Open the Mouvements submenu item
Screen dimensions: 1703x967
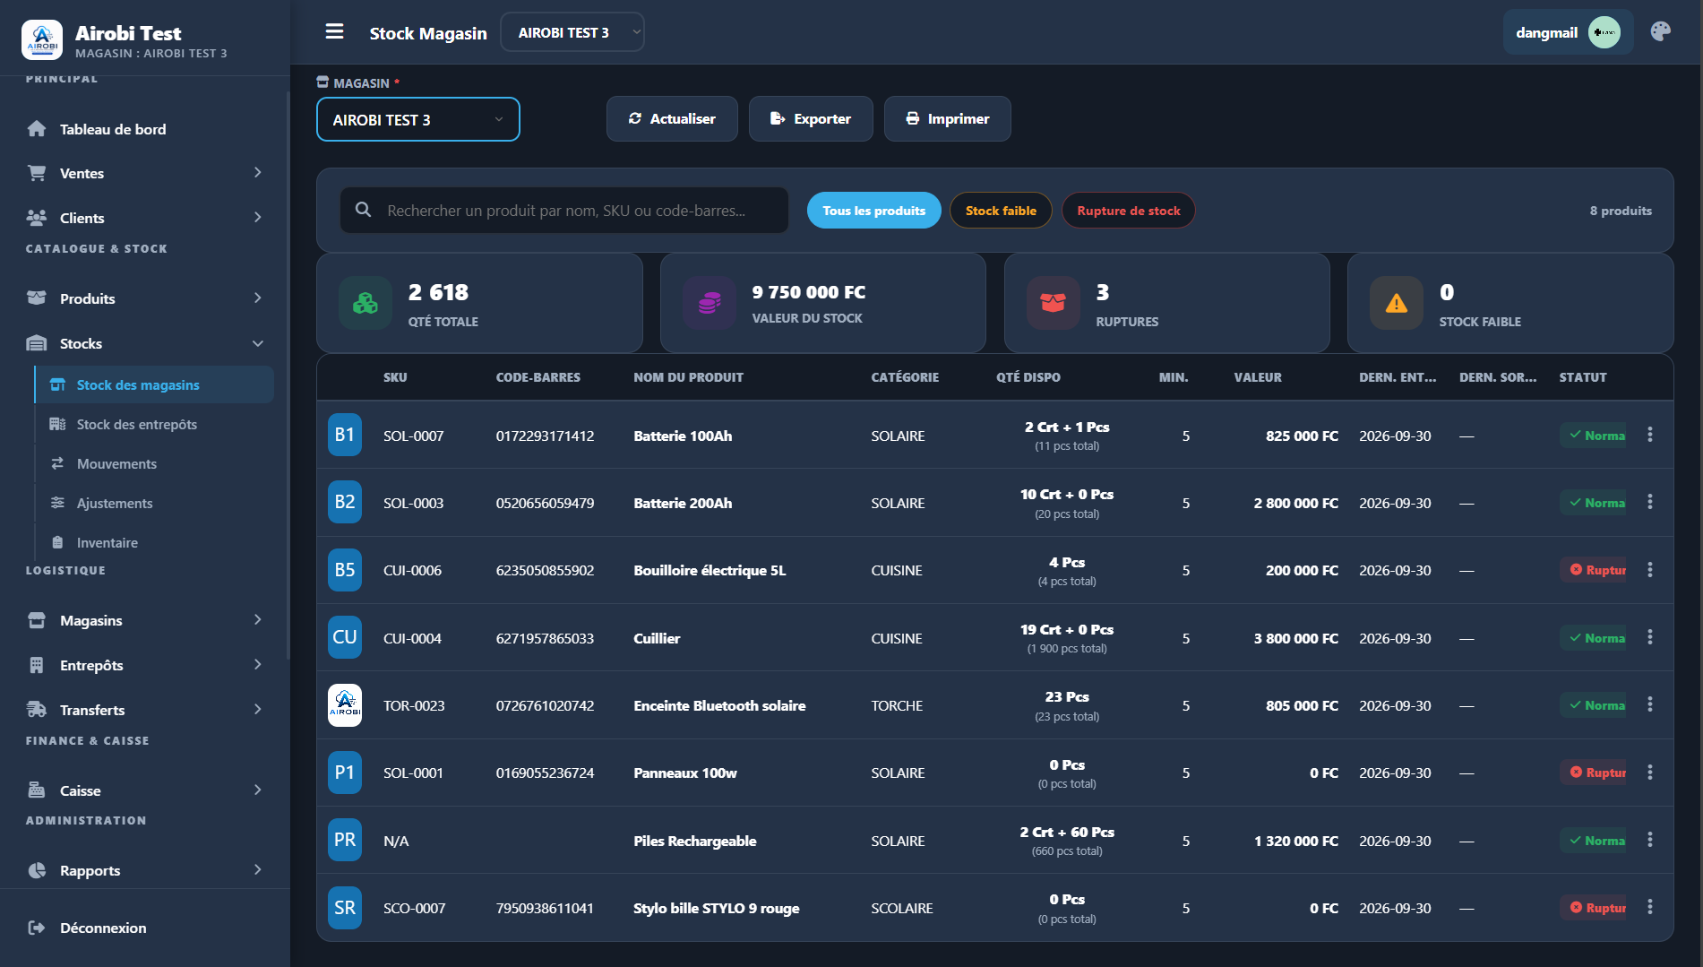pos(154,463)
